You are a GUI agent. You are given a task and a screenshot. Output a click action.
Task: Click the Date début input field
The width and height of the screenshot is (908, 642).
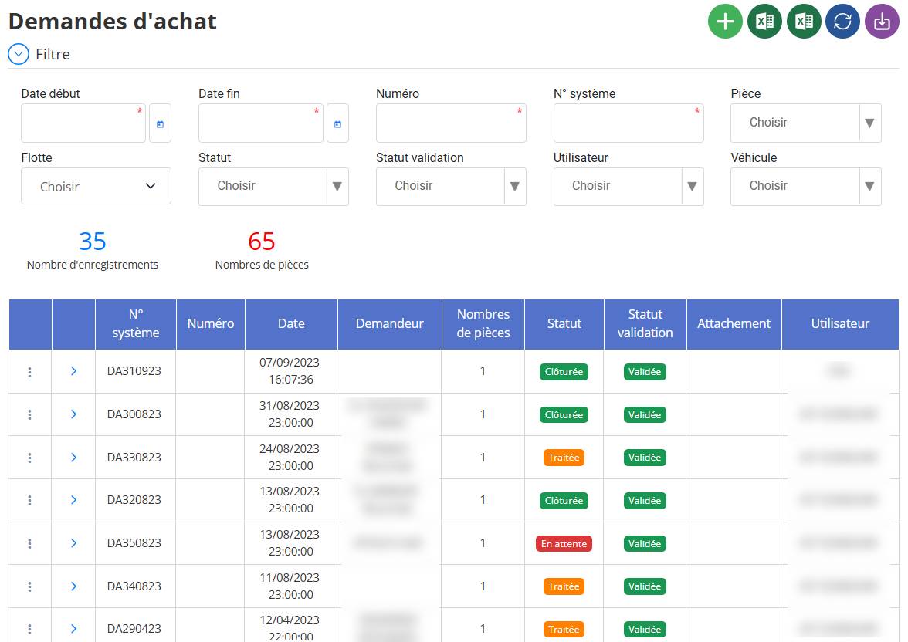click(83, 123)
